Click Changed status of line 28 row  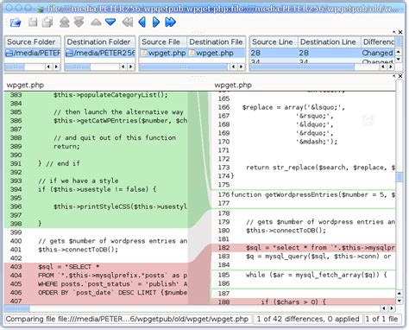tap(377, 53)
